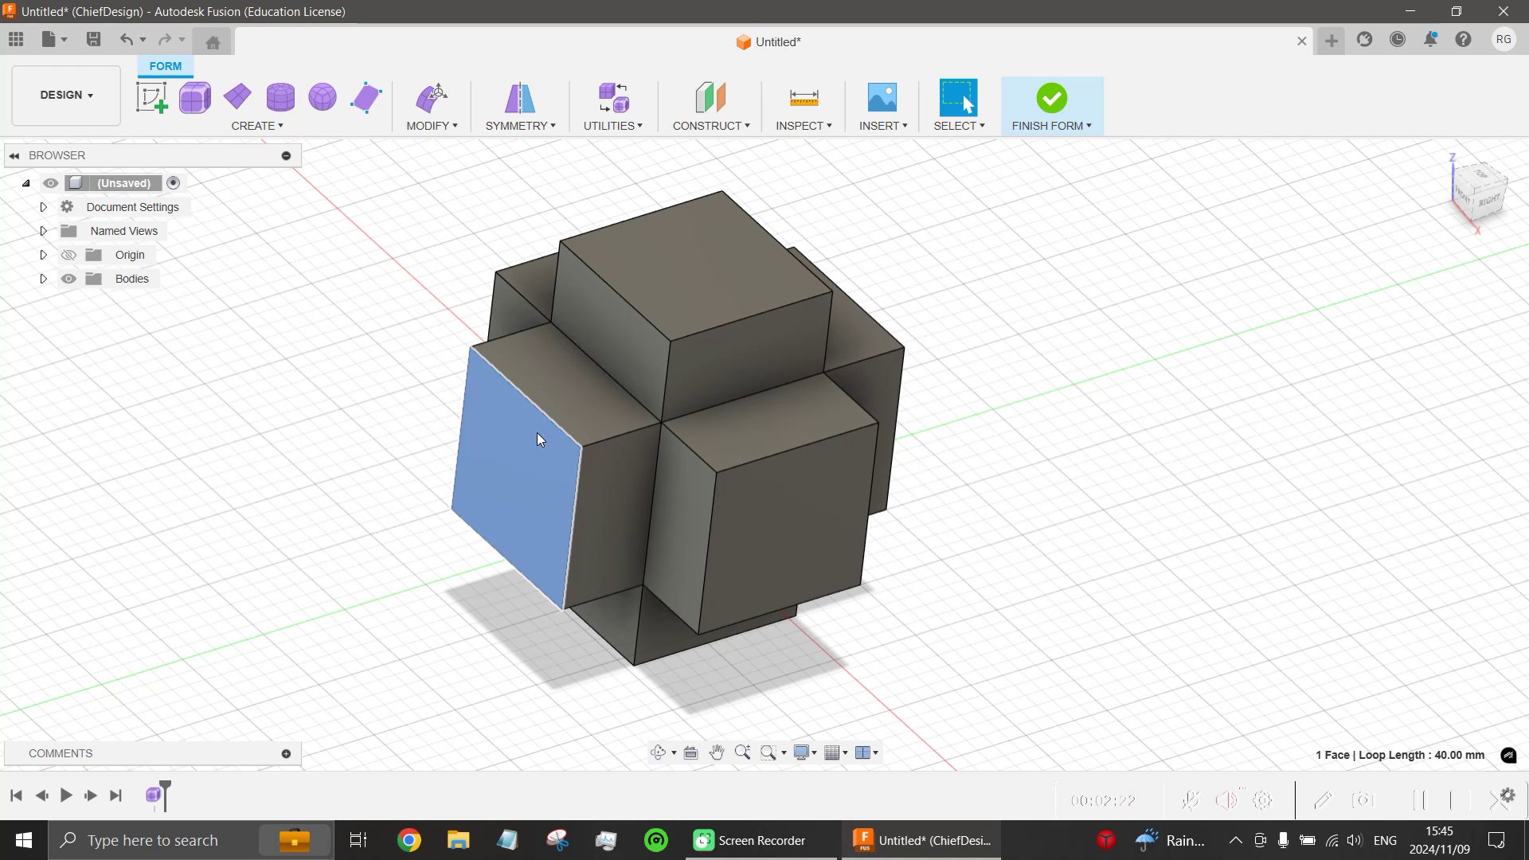The width and height of the screenshot is (1529, 860).
Task: Open the SYMMETRY menu
Action: 520,126
